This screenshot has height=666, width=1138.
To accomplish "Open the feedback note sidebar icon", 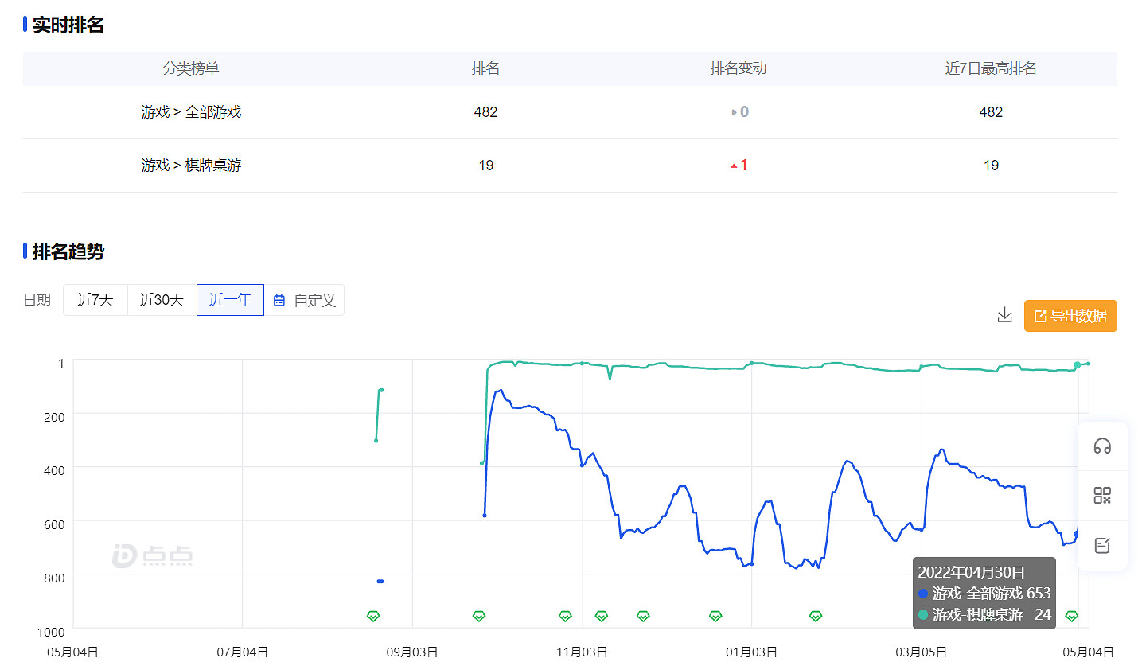I will pos(1102,546).
